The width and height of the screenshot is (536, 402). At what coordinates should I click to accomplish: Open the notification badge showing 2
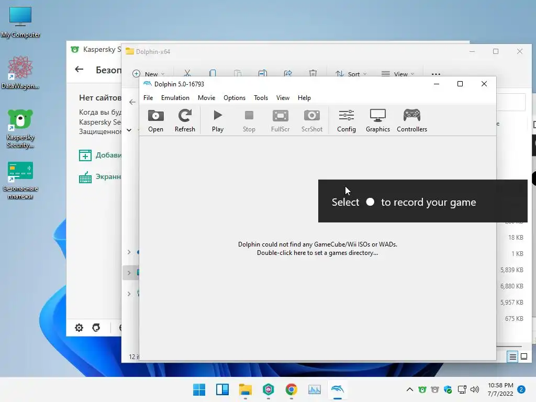click(521, 389)
